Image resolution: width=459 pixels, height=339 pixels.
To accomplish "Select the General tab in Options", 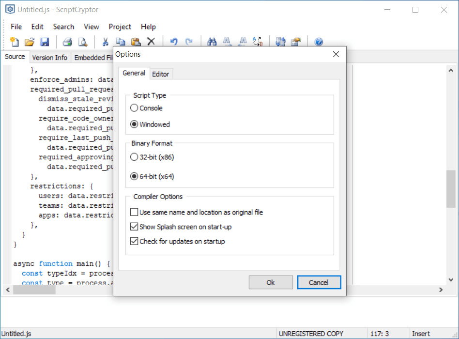I will point(134,73).
